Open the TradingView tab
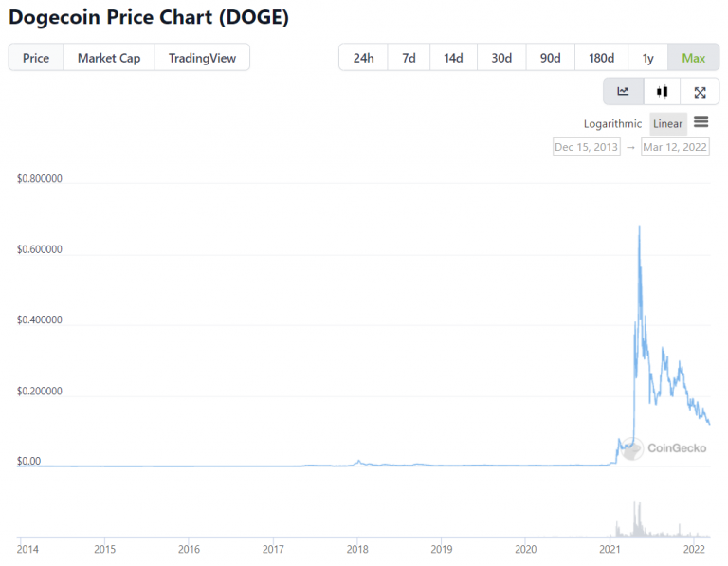Image resolution: width=728 pixels, height=566 pixels. pos(202,58)
